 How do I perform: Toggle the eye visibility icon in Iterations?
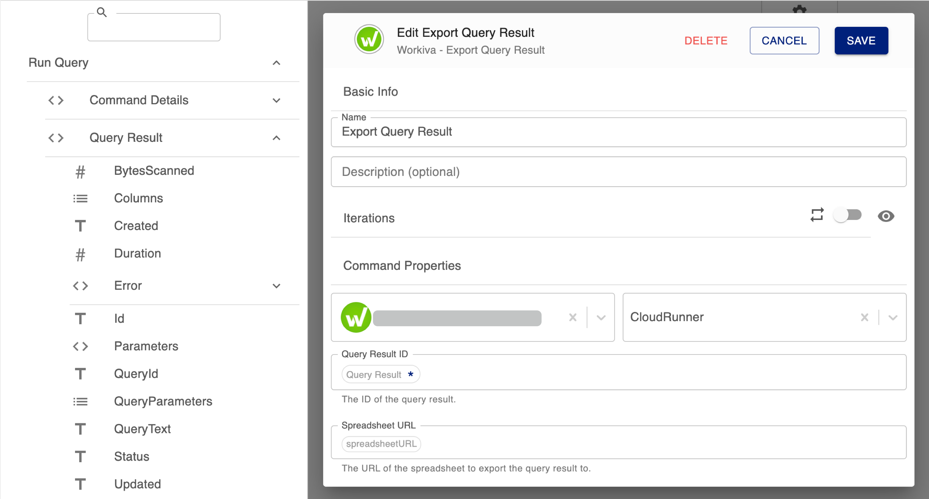point(886,216)
